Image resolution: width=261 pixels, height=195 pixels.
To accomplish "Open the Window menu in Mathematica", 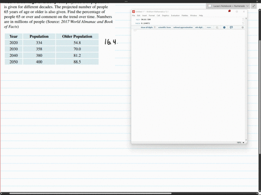I will point(194,16).
